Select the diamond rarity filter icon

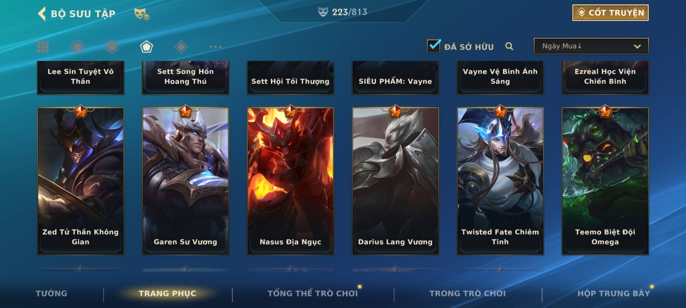(181, 47)
